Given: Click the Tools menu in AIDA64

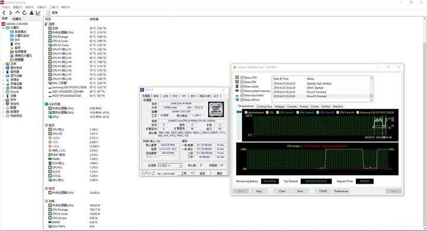Looking at the screenshot, I should pyautogui.click(x=54, y=7).
